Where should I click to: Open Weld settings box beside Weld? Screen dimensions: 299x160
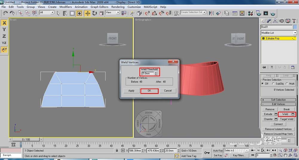point(293,114)
